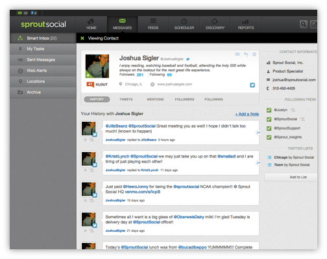The width and height of the screenshot is (327, 259).
Task: Click @bucadibeppo mention link
Action: 192,247
